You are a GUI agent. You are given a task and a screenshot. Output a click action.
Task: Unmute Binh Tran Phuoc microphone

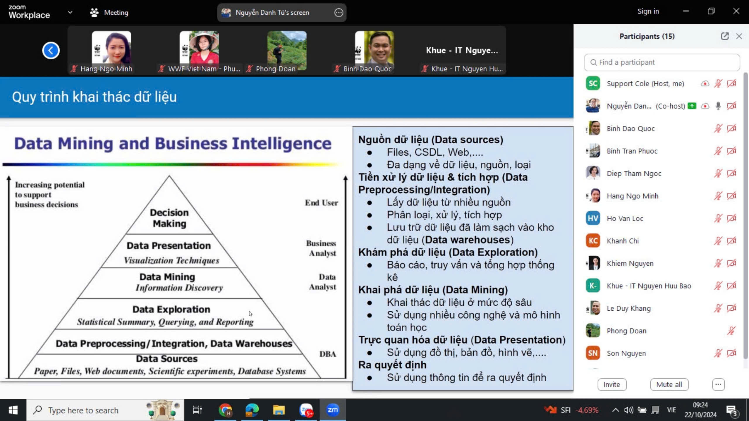[718, 151]
